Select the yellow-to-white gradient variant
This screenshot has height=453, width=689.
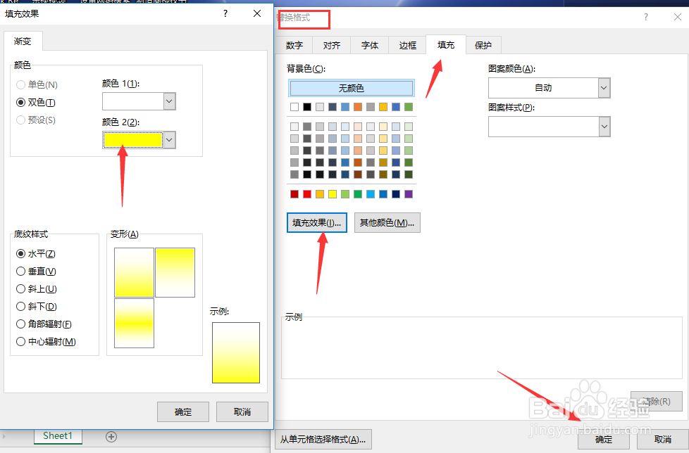[x=175, y=272]
